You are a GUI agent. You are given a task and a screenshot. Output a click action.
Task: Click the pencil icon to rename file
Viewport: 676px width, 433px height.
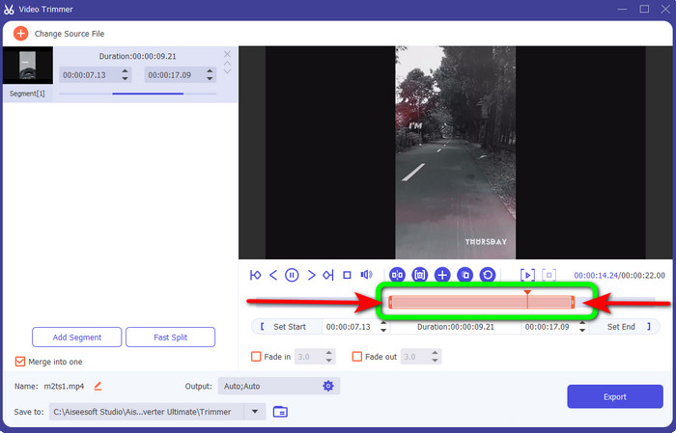tap(98, 386)
